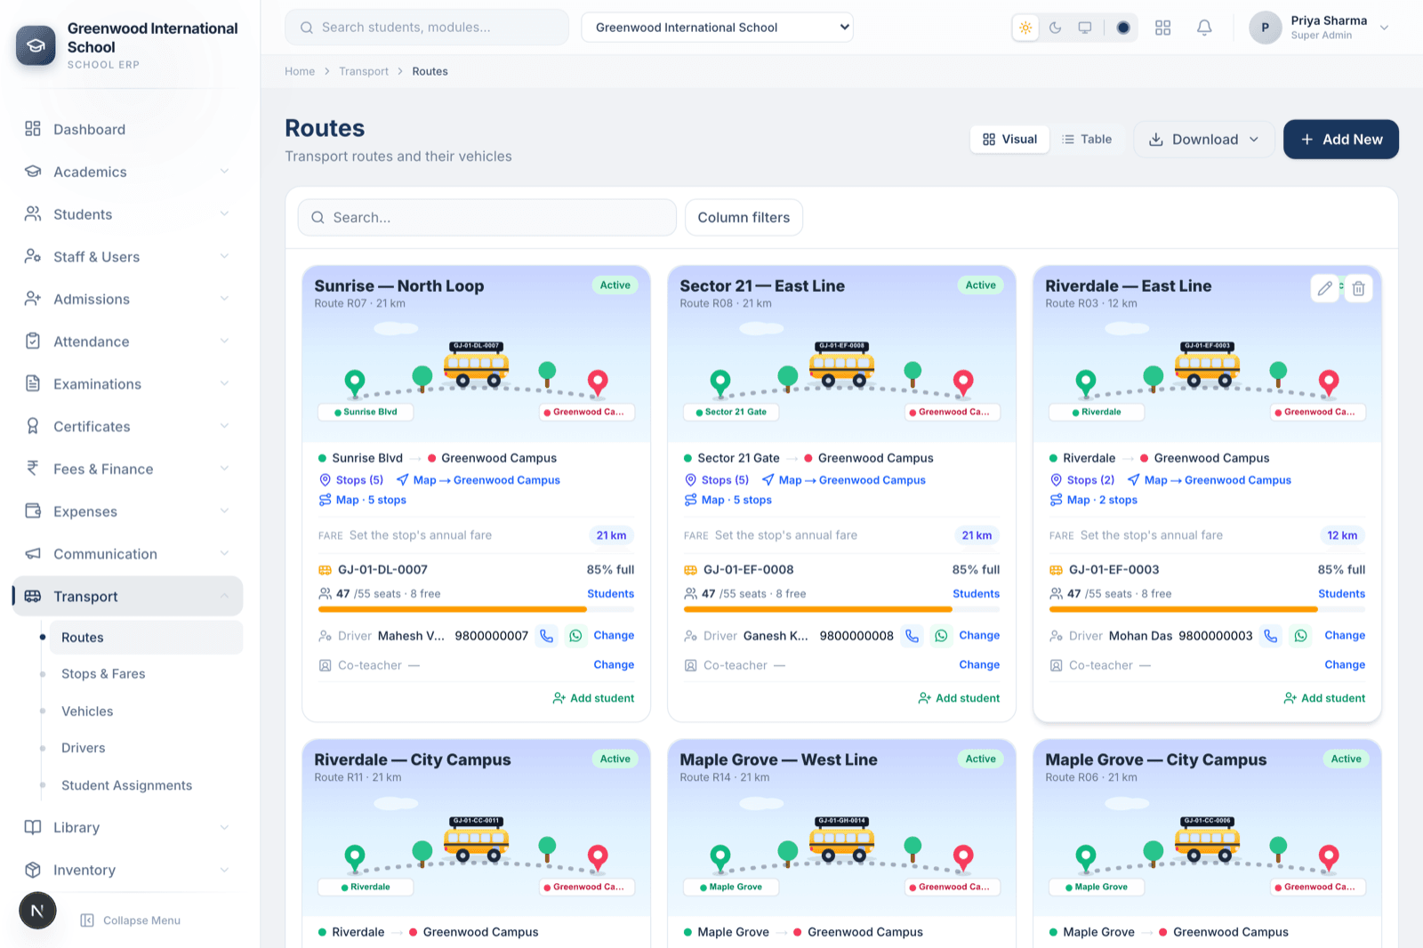The height and width of the screenshot is (948, 1423).
Task: Expand the Examinations menu
Action: coord(128,384)
